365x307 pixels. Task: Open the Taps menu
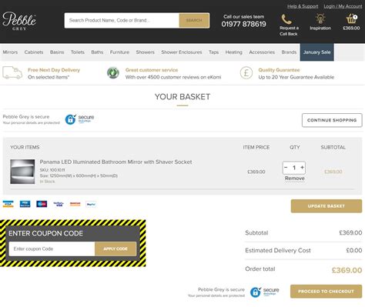(213, 52)
